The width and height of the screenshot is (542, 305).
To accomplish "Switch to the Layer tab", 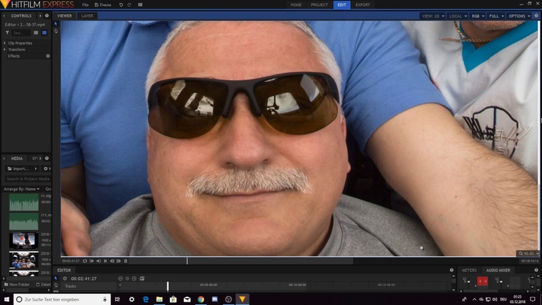I will [87, 16].
